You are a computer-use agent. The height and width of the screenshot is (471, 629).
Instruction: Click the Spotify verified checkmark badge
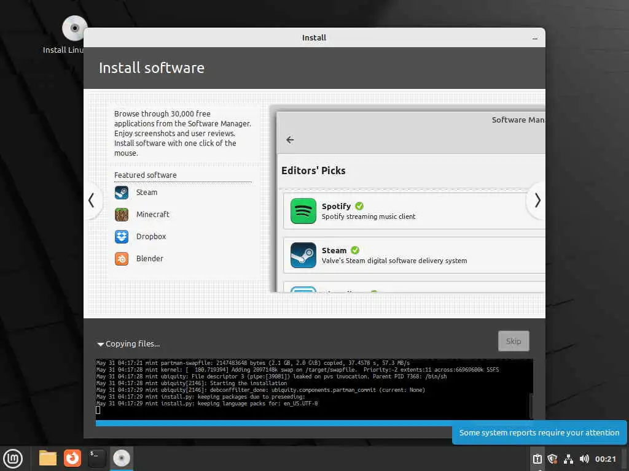click(x=359, y=206)
